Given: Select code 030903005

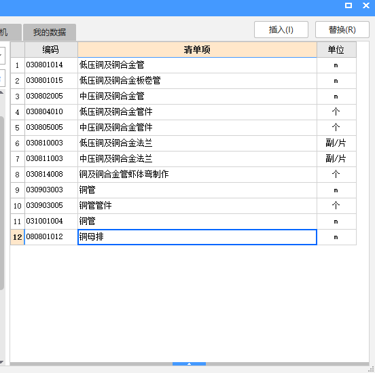Looking at the screenshot, I should pyautogui.click(x=44, y=205).
